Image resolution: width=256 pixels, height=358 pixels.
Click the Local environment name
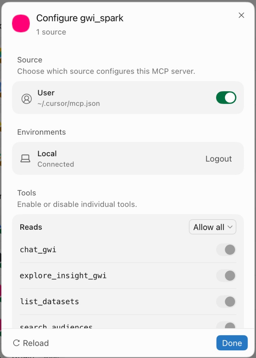47,154
